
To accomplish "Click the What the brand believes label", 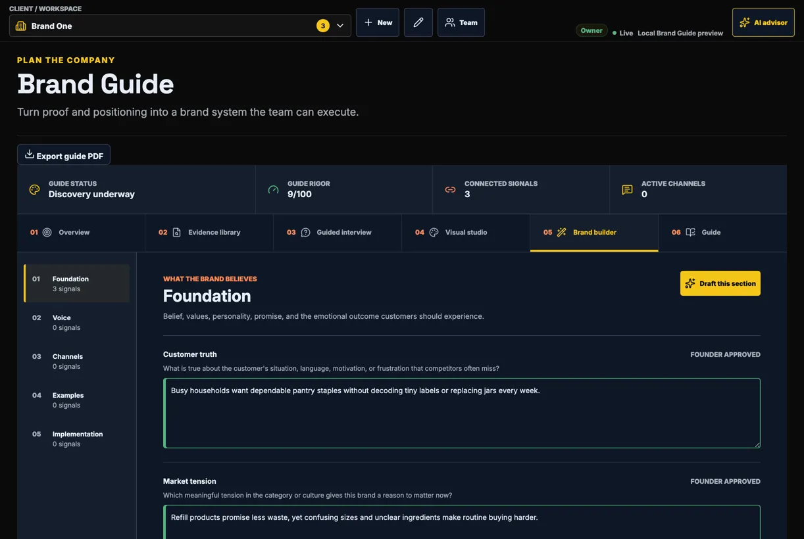I will (210, 279).
